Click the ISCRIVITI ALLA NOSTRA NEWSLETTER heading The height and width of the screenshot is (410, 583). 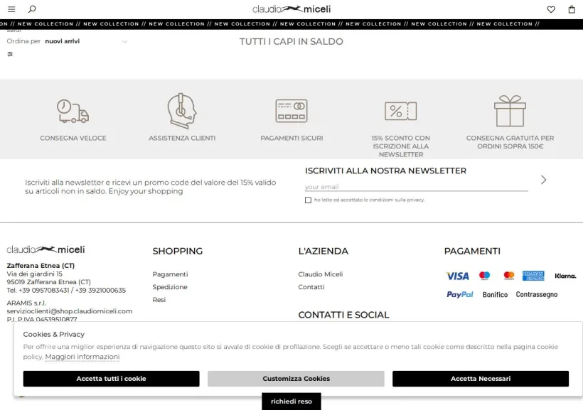click(385, 171)
